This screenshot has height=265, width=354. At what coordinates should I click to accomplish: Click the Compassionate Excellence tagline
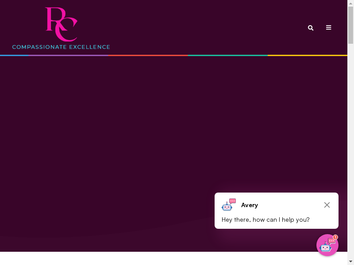(x=61, y=47)
